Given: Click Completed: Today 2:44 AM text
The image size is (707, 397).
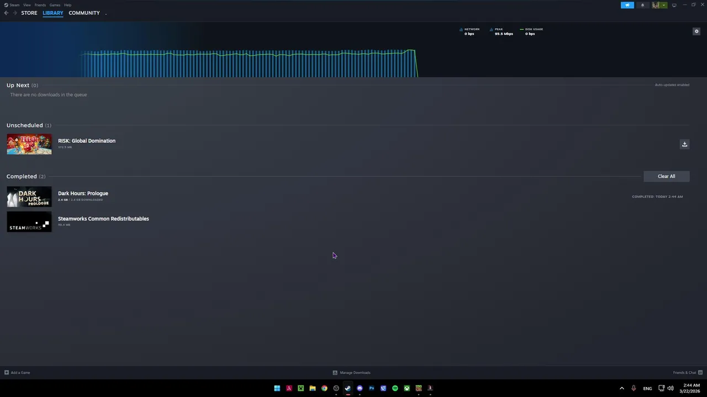Looking at the screenshot, I should [x=657, y=197].
